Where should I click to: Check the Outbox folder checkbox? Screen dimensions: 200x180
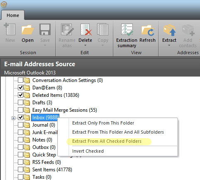click(x=21, y=147)
